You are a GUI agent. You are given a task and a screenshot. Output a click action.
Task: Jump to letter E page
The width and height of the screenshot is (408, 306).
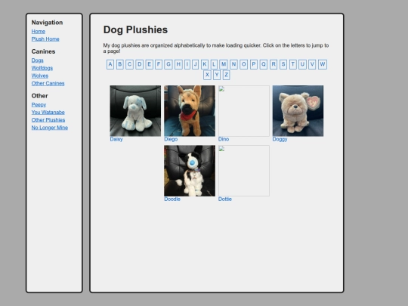point(149,64)
